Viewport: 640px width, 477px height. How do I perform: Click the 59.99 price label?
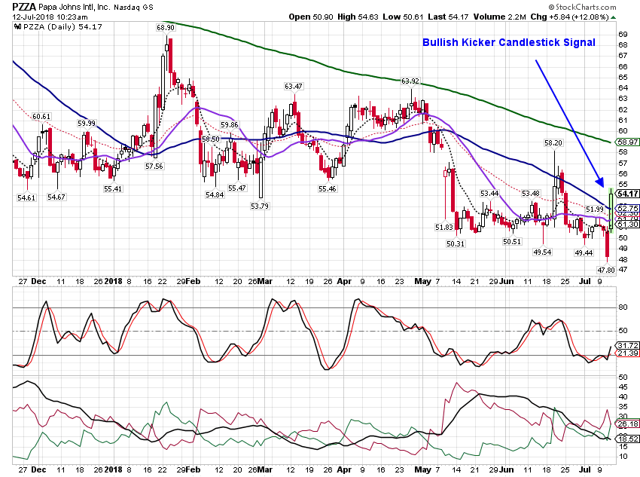tap(86, 124)
